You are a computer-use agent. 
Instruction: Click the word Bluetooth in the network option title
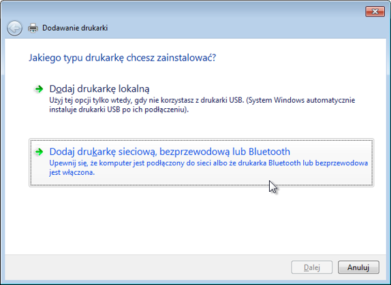click(270, 152)
